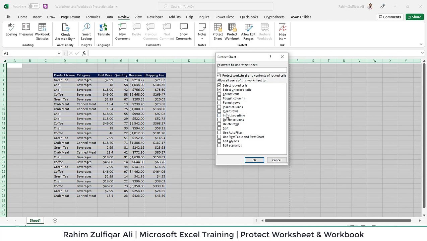
Task: Click the Hide Ink icon
Action: point(283,28)
